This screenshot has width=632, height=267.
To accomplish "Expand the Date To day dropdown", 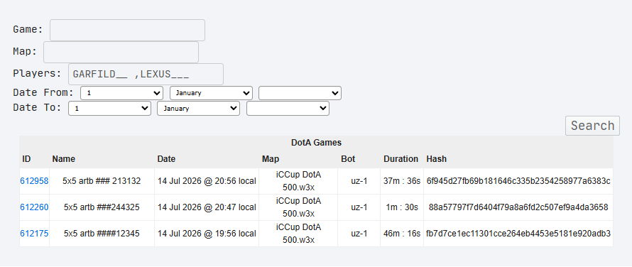I will point(109,109).
